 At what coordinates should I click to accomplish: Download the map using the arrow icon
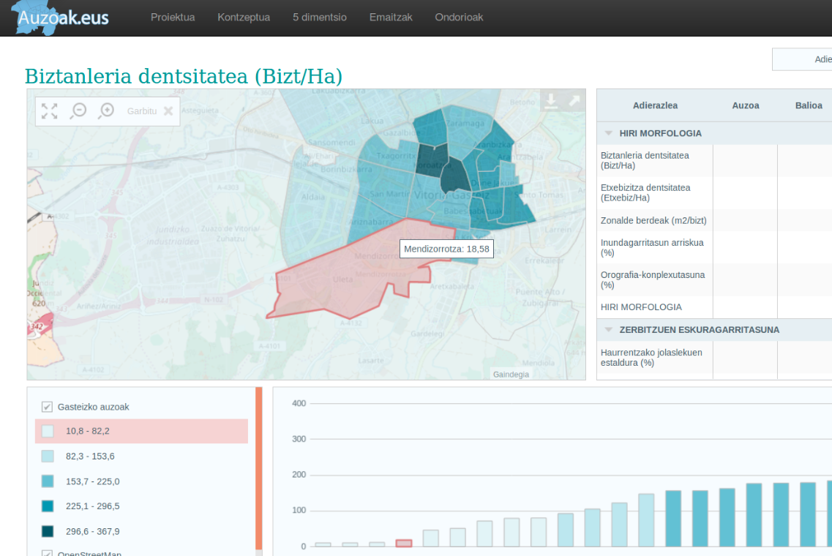pyautogui.click(x=551, y=102)
